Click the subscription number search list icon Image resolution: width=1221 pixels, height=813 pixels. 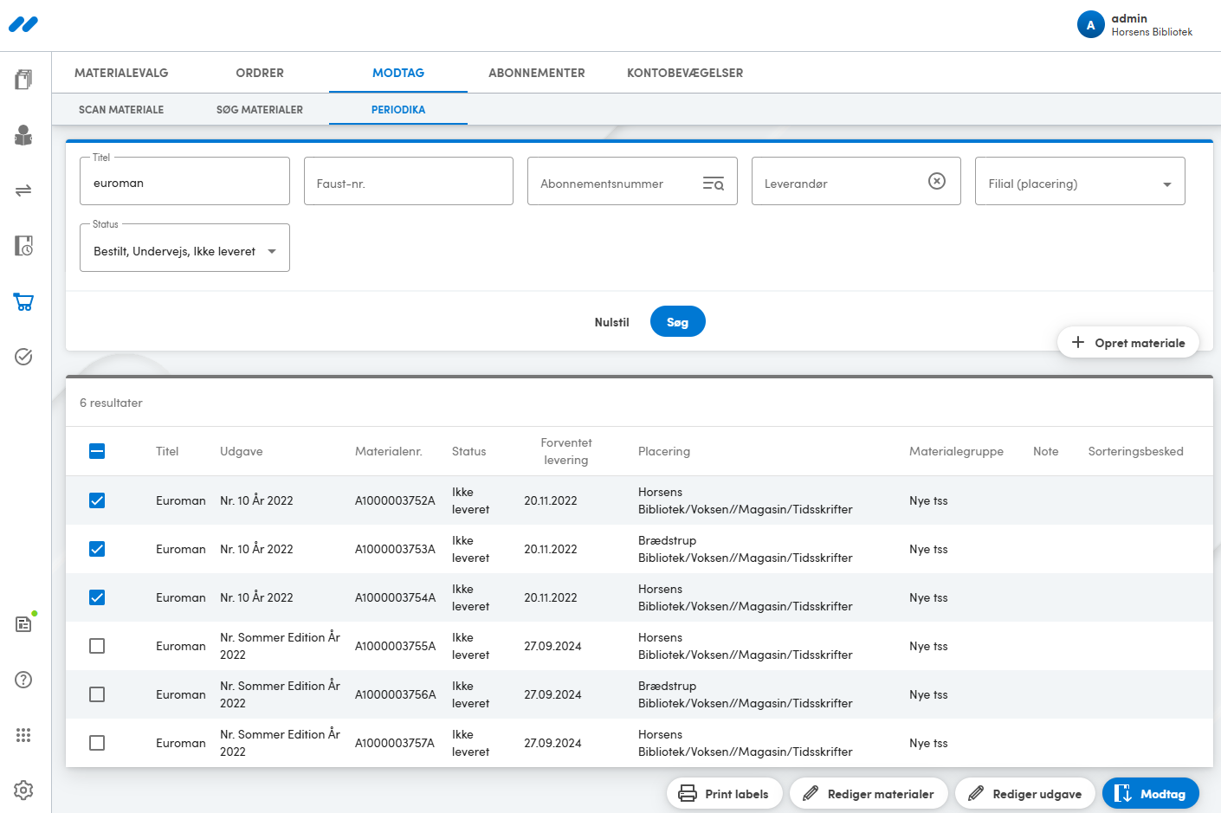[x=714, y=184]
